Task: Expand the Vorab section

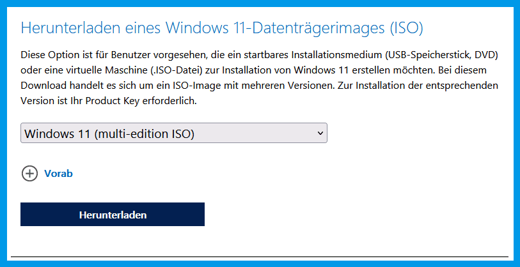Action: tap(58, 173)
